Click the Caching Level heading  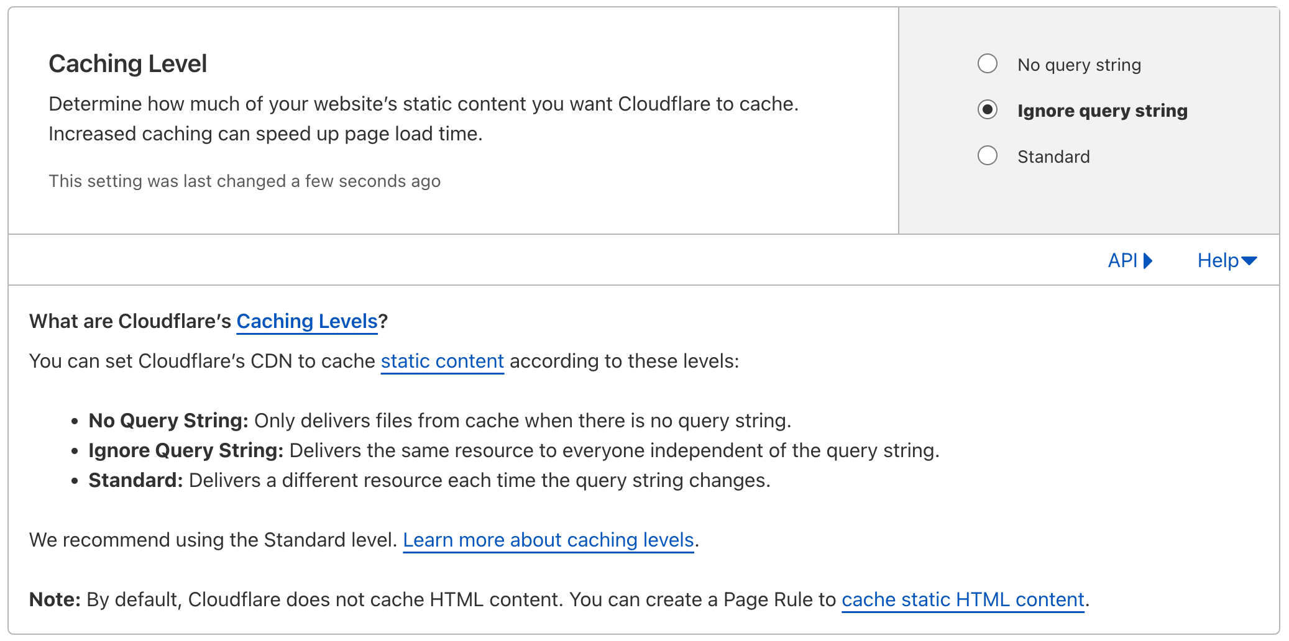point(127,63)
